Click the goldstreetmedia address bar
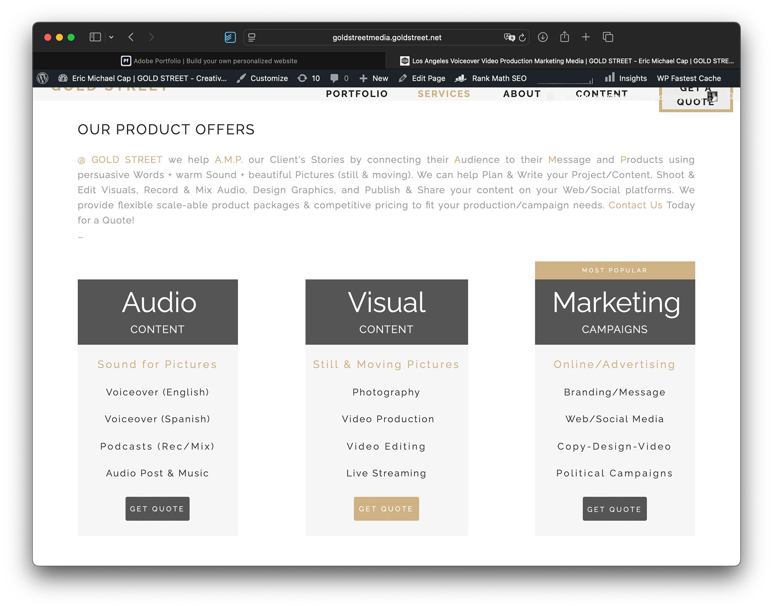Viewport: 773px width, 609px height. pos(386,37)
